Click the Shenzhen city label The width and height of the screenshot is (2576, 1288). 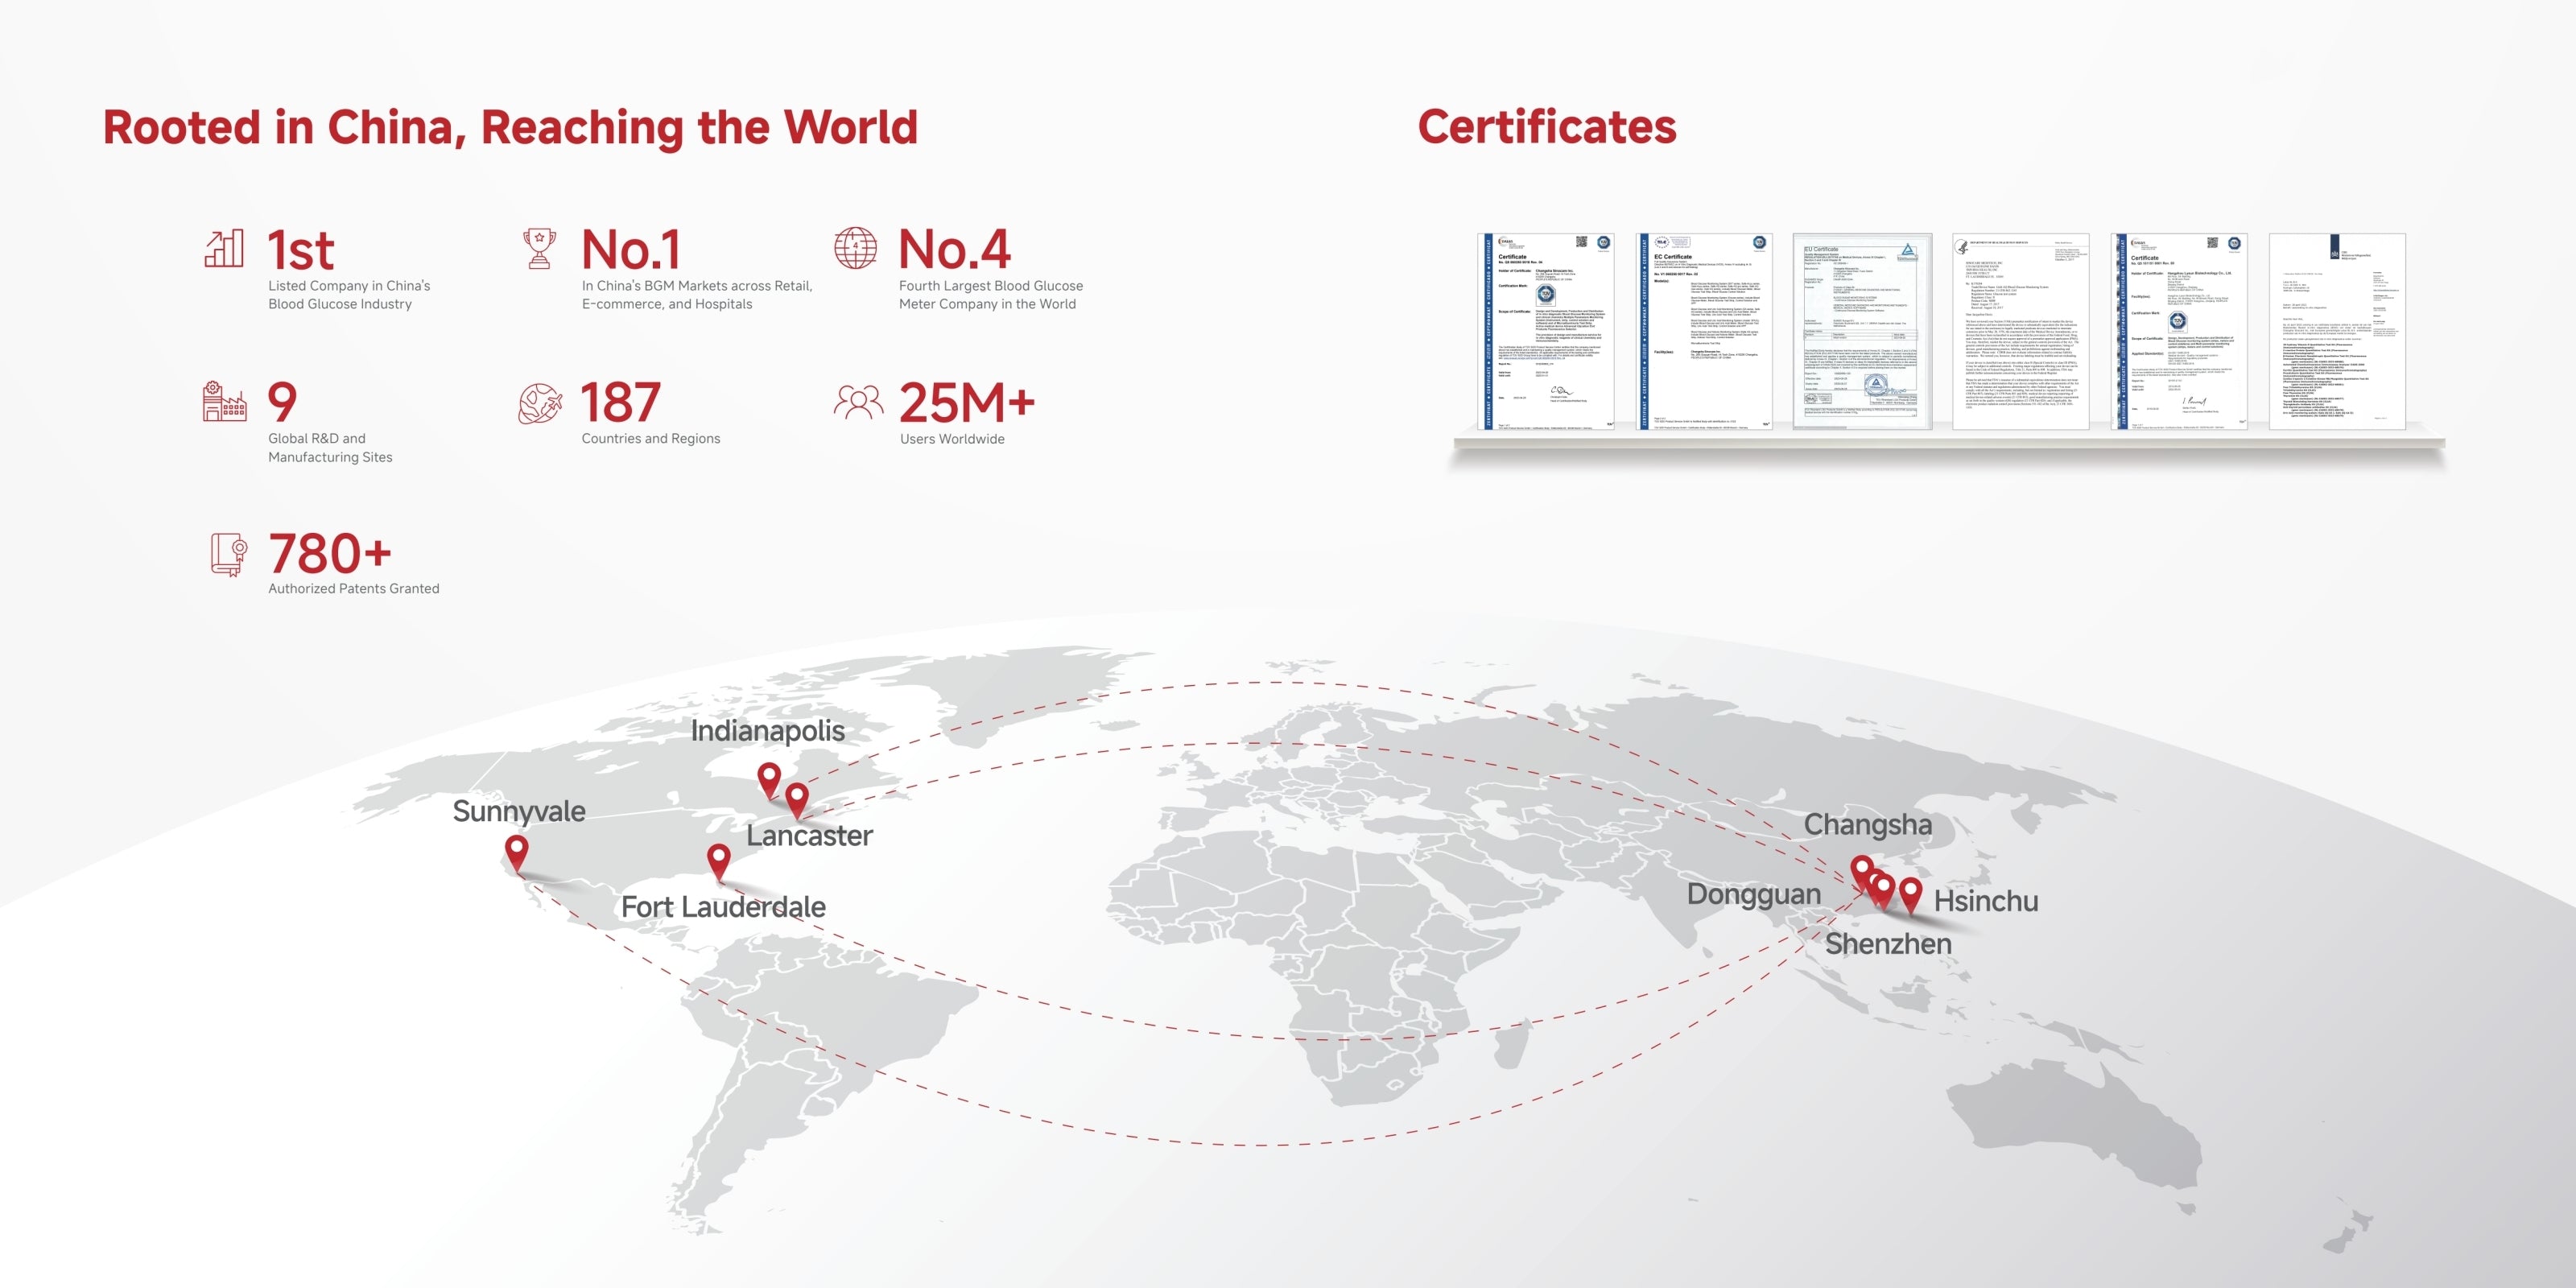tap(1888, 944)
